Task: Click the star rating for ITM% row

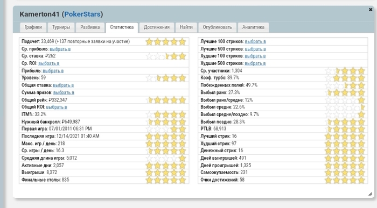Action: coord(166,114)
